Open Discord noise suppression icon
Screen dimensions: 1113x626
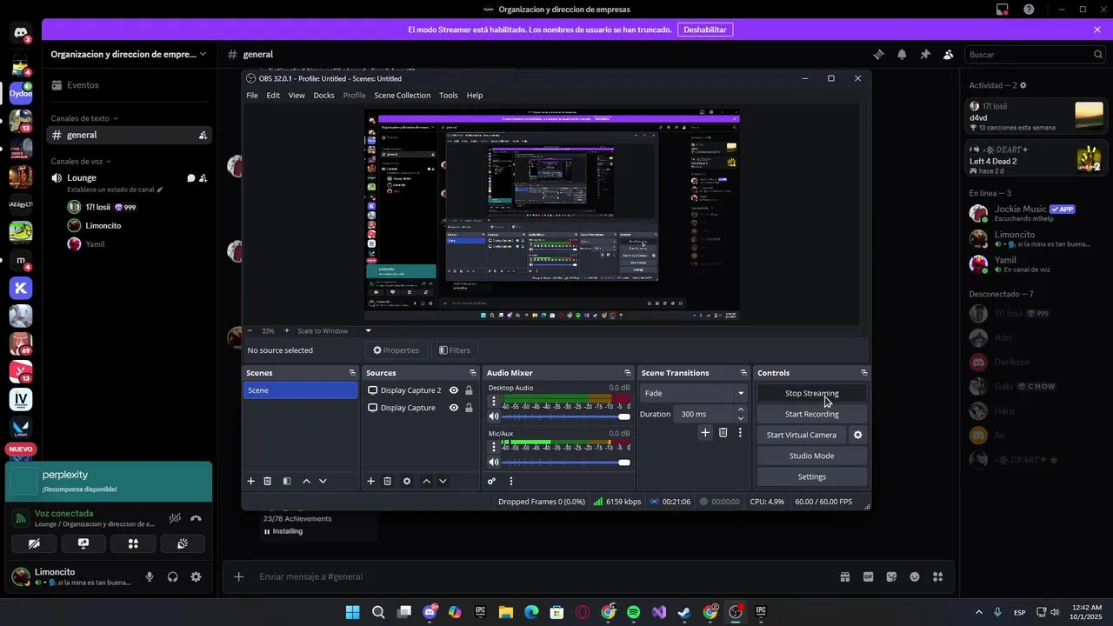[176, 518]
